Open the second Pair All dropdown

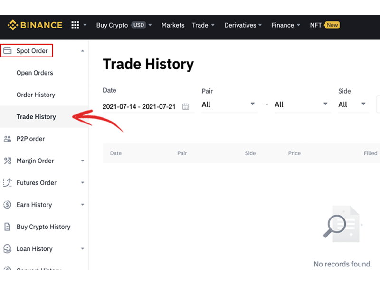click(303, 104)
